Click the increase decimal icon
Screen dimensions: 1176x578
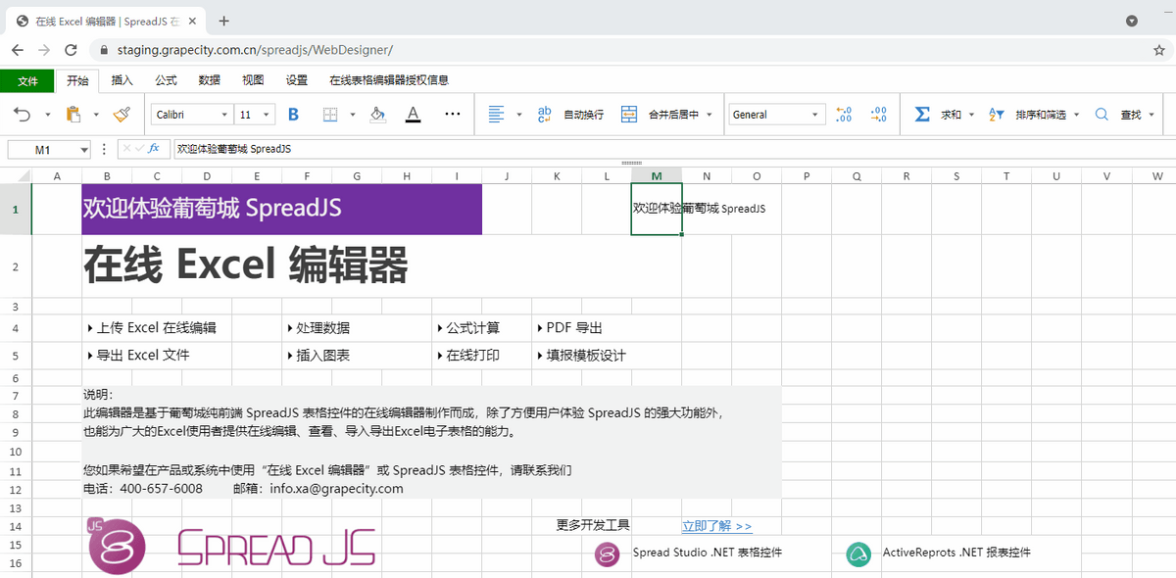pyautogui.click(x=843, y=114)
